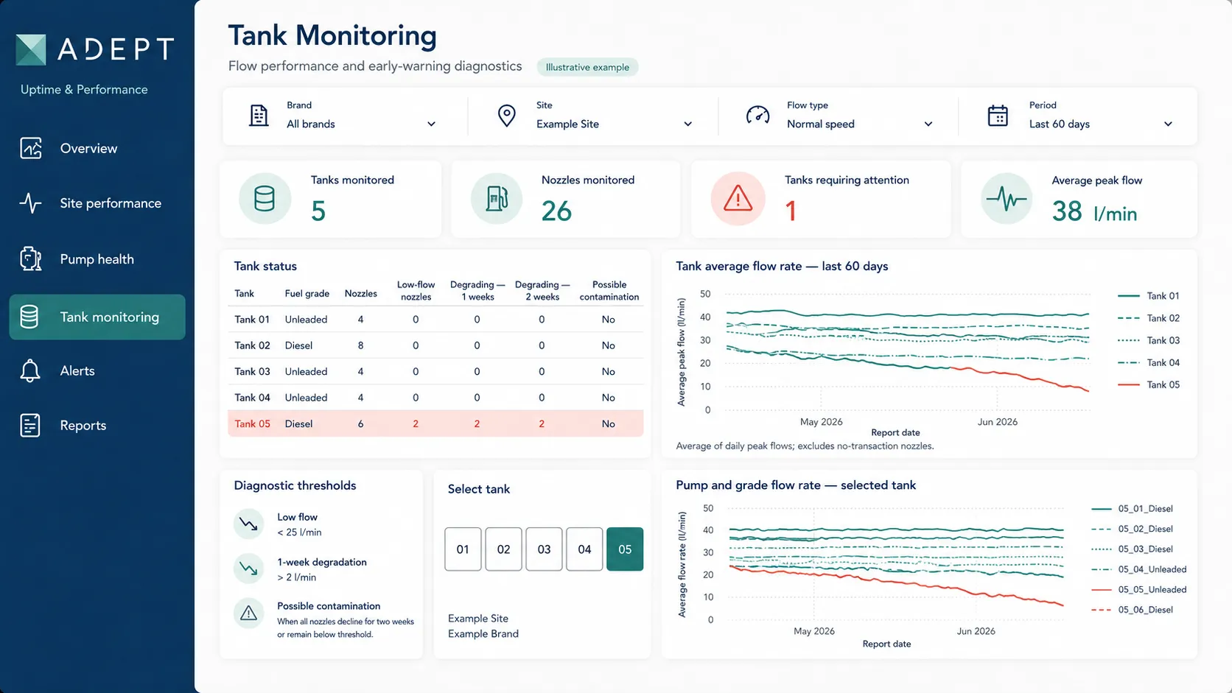Click the Nozzles monitored fuel pump icon
The image size is (1232, 693).
click(497, 199)
